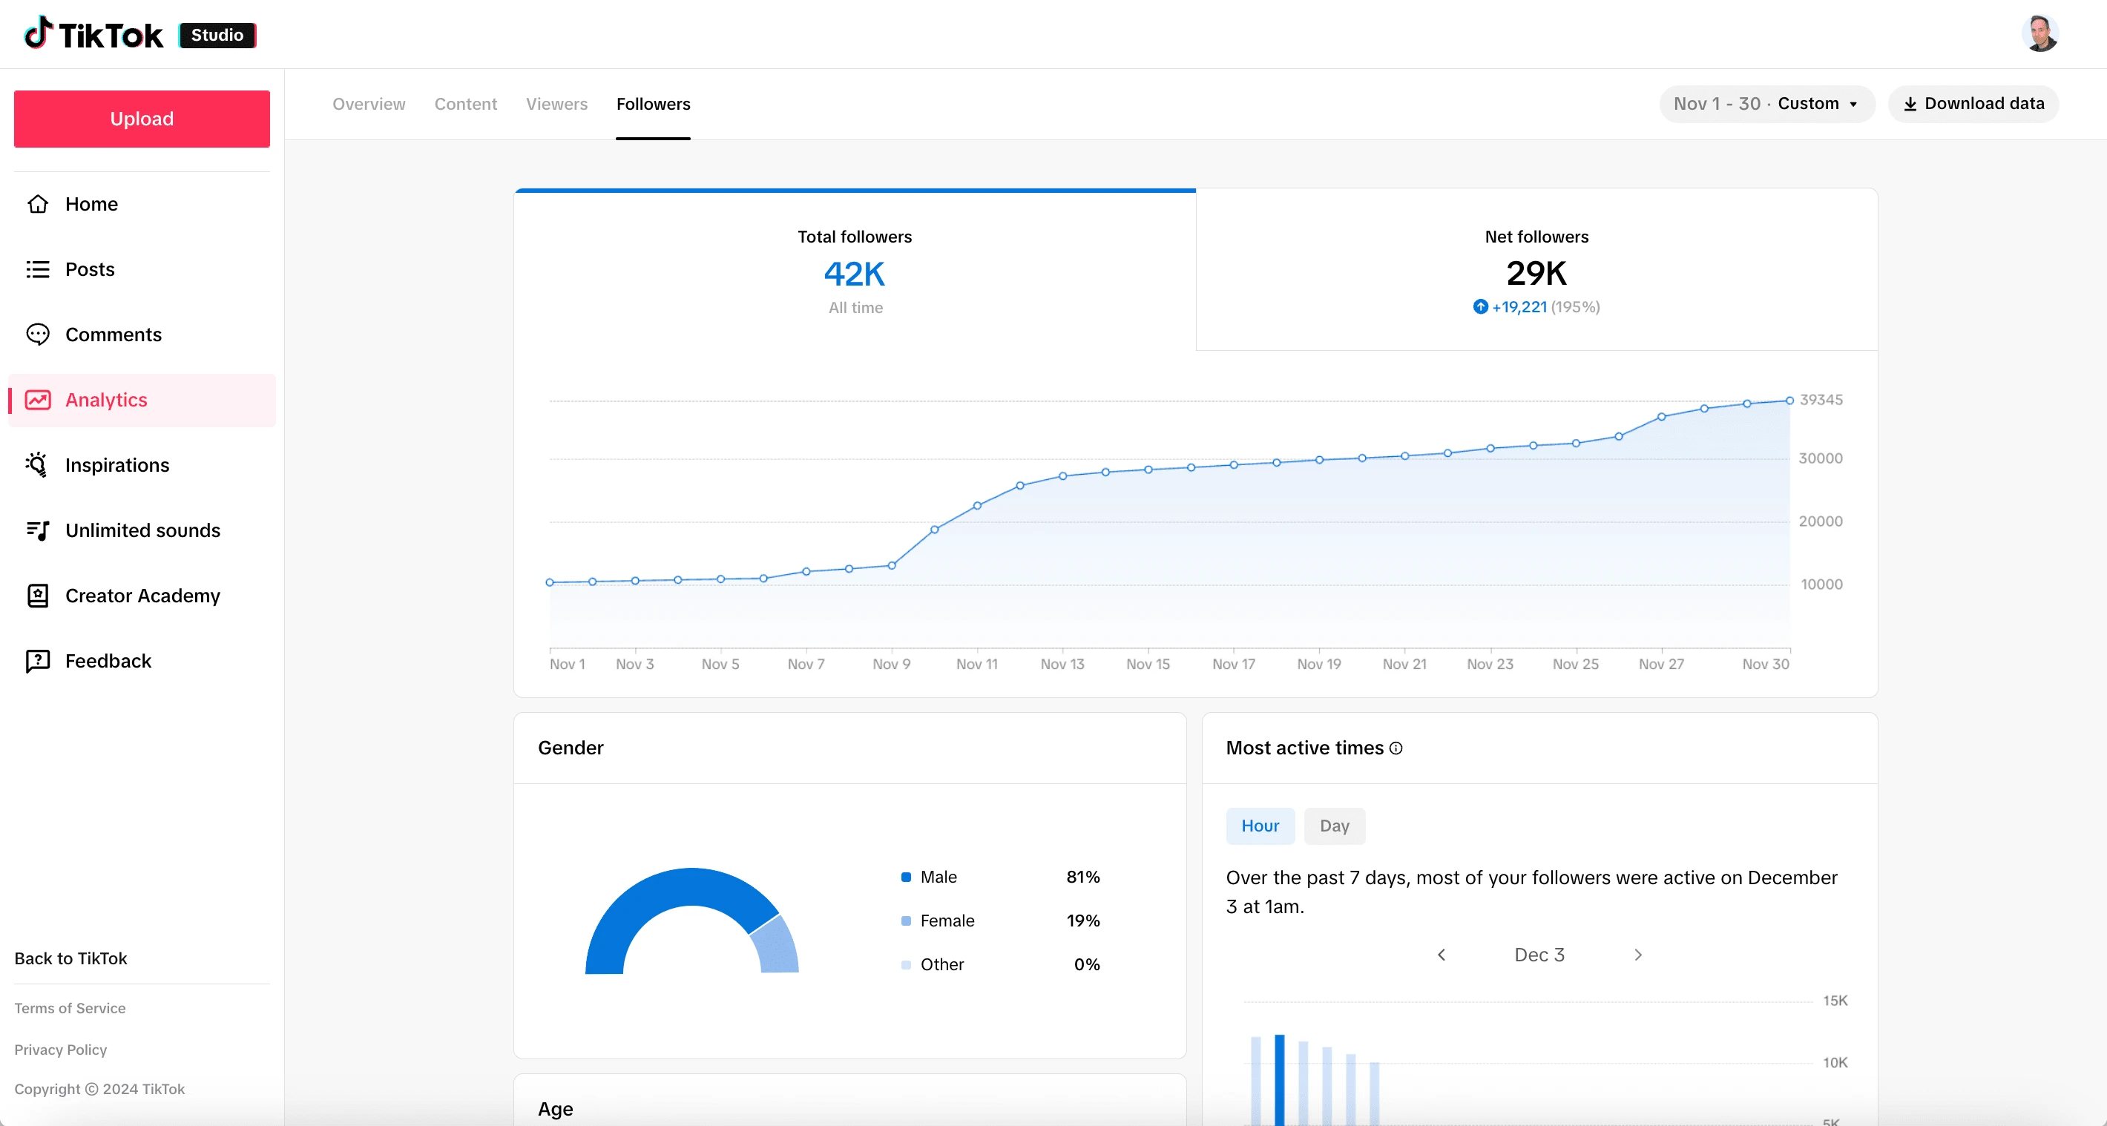The width and height of the screenshot is (2107, 1126).
Task: Expand the next day arrow on Dec 3
Action: point(1637,953)
